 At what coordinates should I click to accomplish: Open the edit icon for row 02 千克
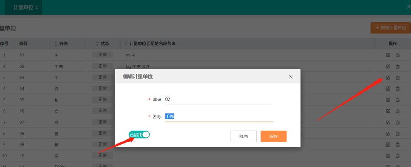click(x=388, y=66)
